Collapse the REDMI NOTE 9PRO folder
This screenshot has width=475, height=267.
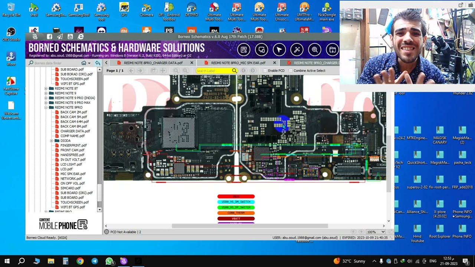coord(46,108)
